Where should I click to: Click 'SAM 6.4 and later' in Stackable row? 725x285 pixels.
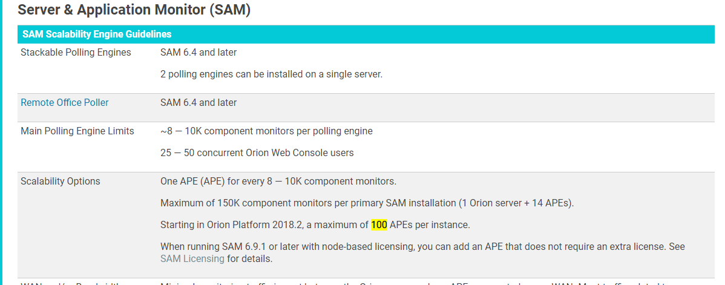tap(198, 52)
